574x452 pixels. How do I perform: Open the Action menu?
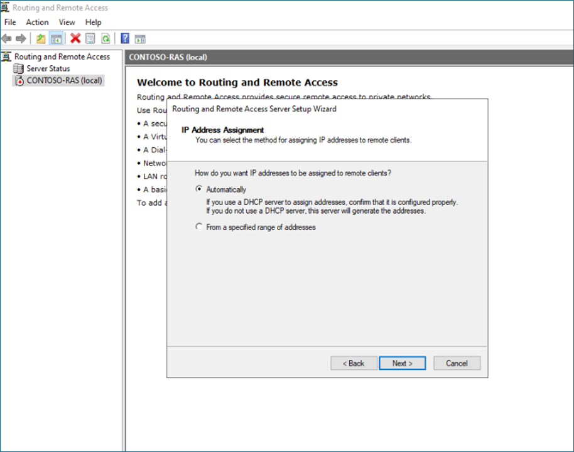[37, 23]
